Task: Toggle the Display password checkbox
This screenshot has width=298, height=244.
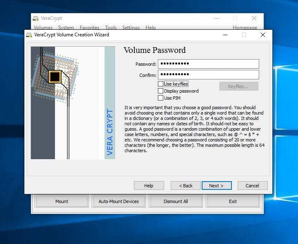Action: 161,91
